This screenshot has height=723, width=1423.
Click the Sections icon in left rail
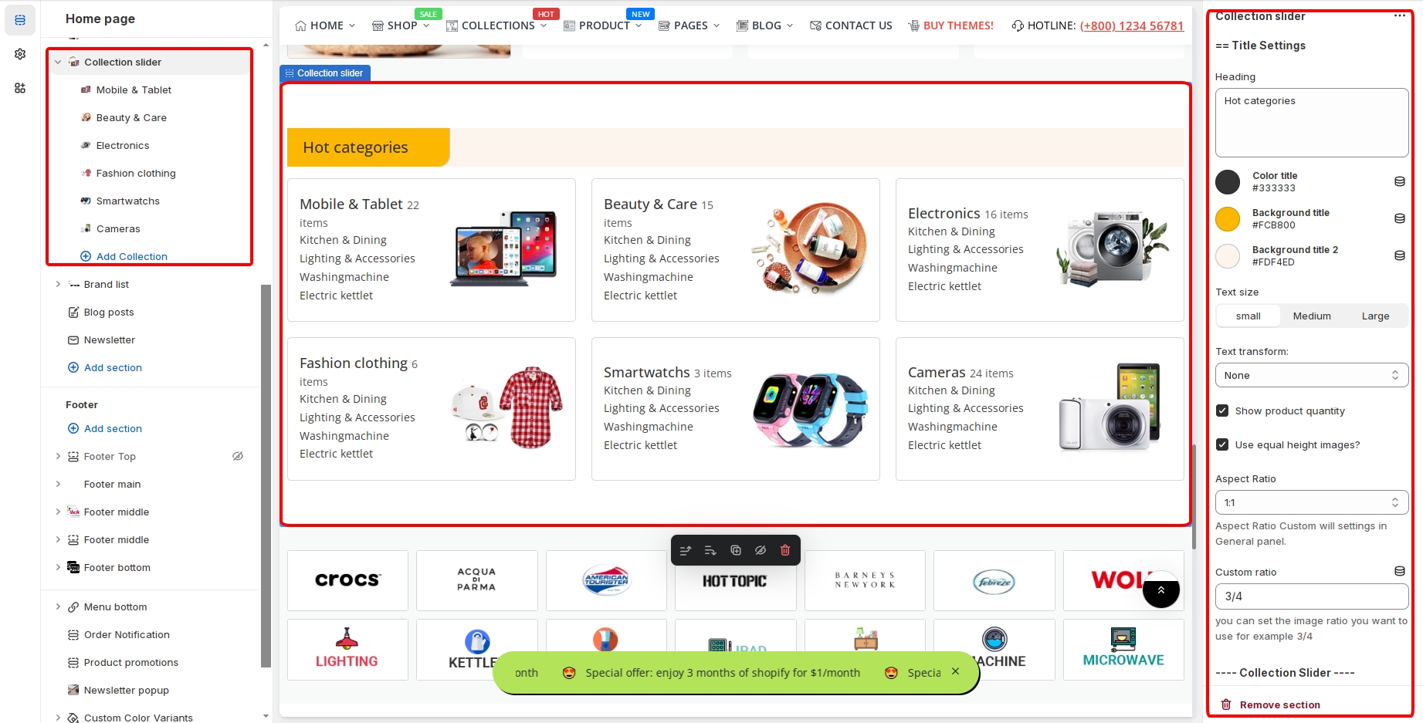(20, 20)
